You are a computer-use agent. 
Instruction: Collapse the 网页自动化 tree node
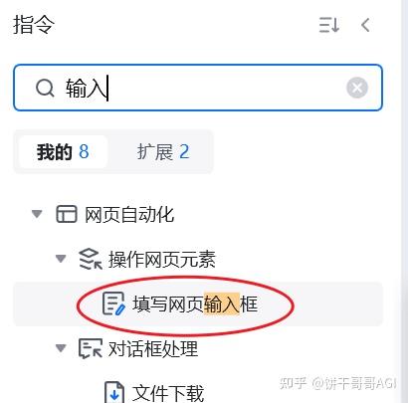point(37,214)
